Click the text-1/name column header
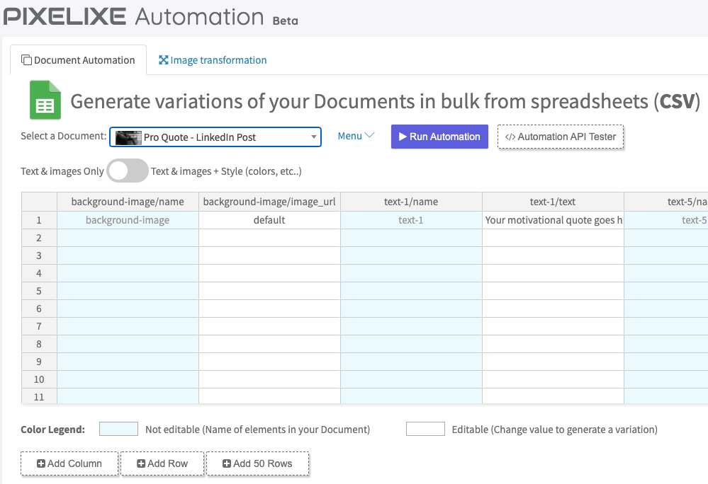Viewport: 708px width, 484px height. [411, 202]
